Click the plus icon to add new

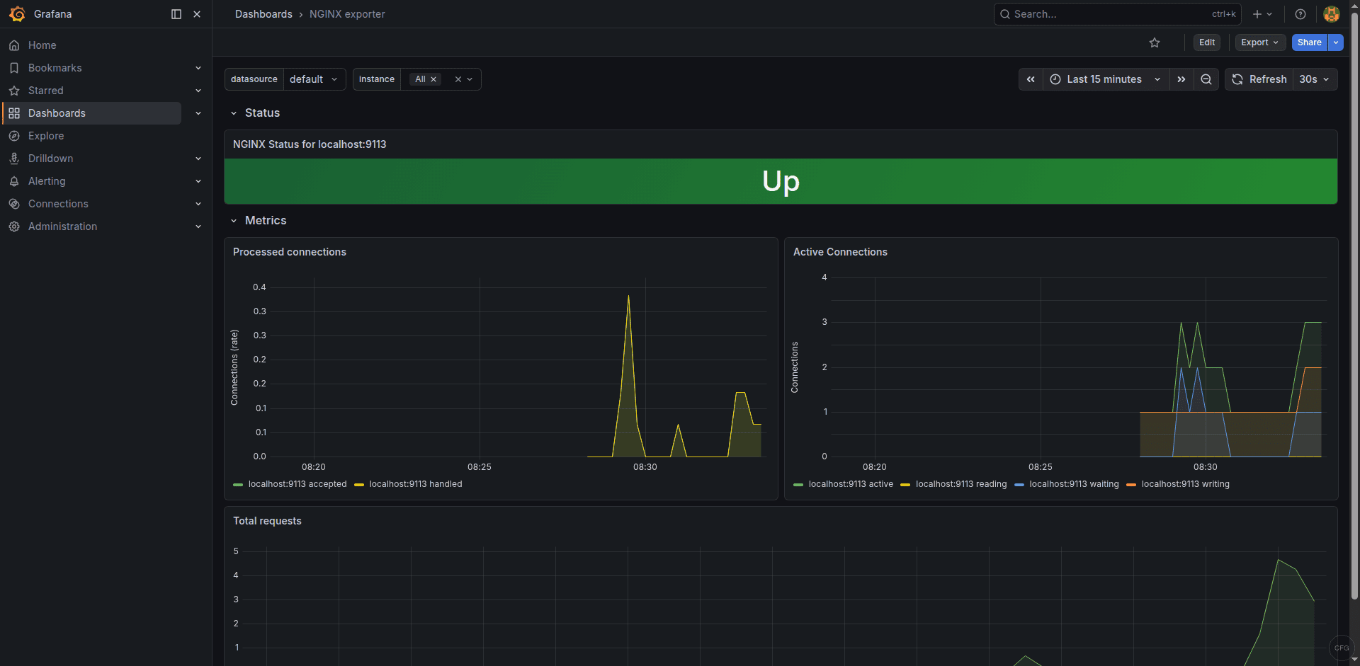point(1257,14)
